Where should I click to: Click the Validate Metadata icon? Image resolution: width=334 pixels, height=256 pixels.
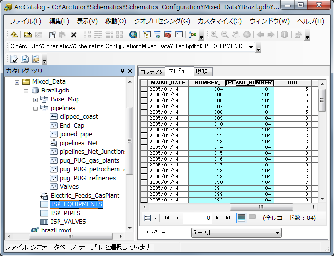[14, 59]
